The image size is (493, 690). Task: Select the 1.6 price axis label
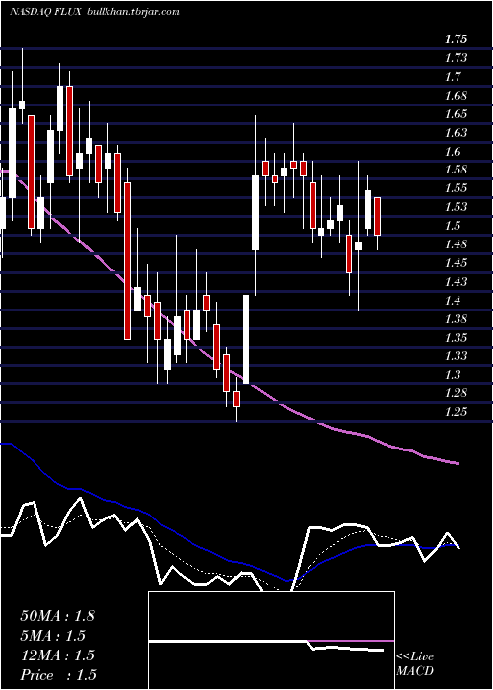pos(453,152)
